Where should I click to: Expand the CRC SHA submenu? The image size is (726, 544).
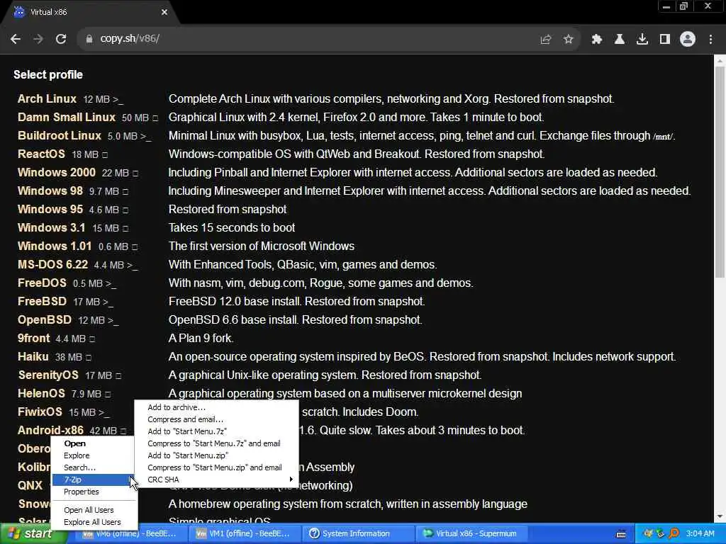(216, 480)
